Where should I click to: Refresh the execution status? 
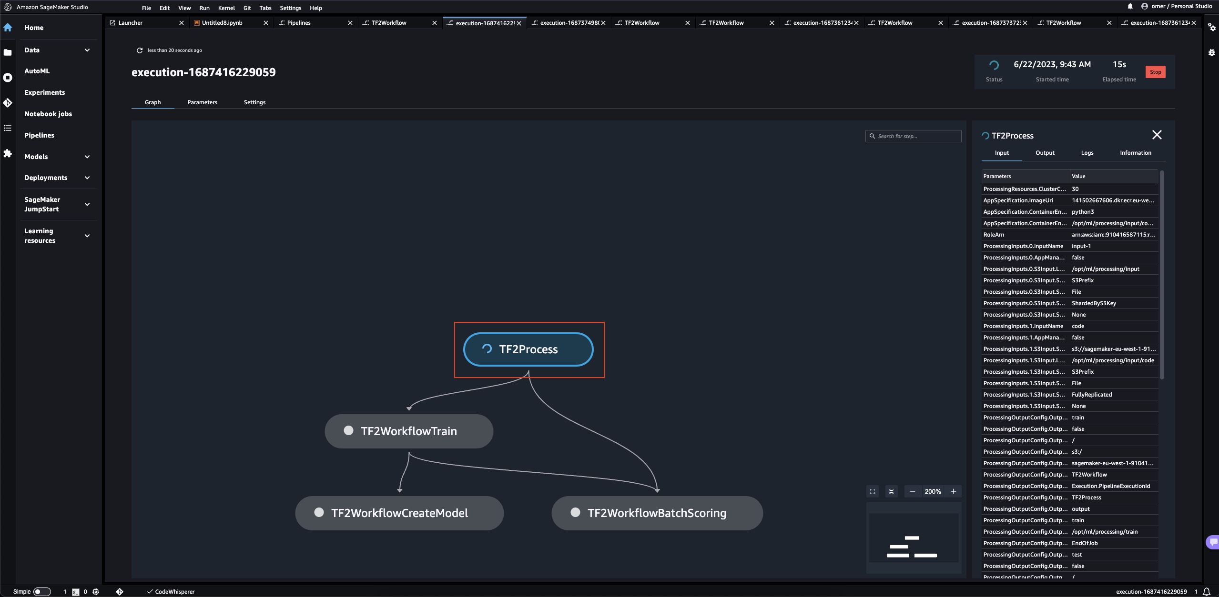tap(139, 50)
